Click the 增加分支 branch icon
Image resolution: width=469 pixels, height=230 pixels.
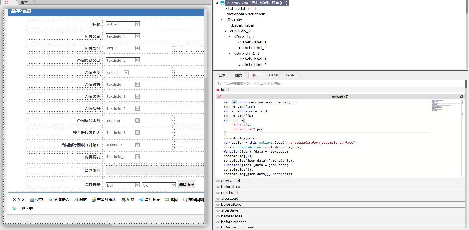coord(141,200)
